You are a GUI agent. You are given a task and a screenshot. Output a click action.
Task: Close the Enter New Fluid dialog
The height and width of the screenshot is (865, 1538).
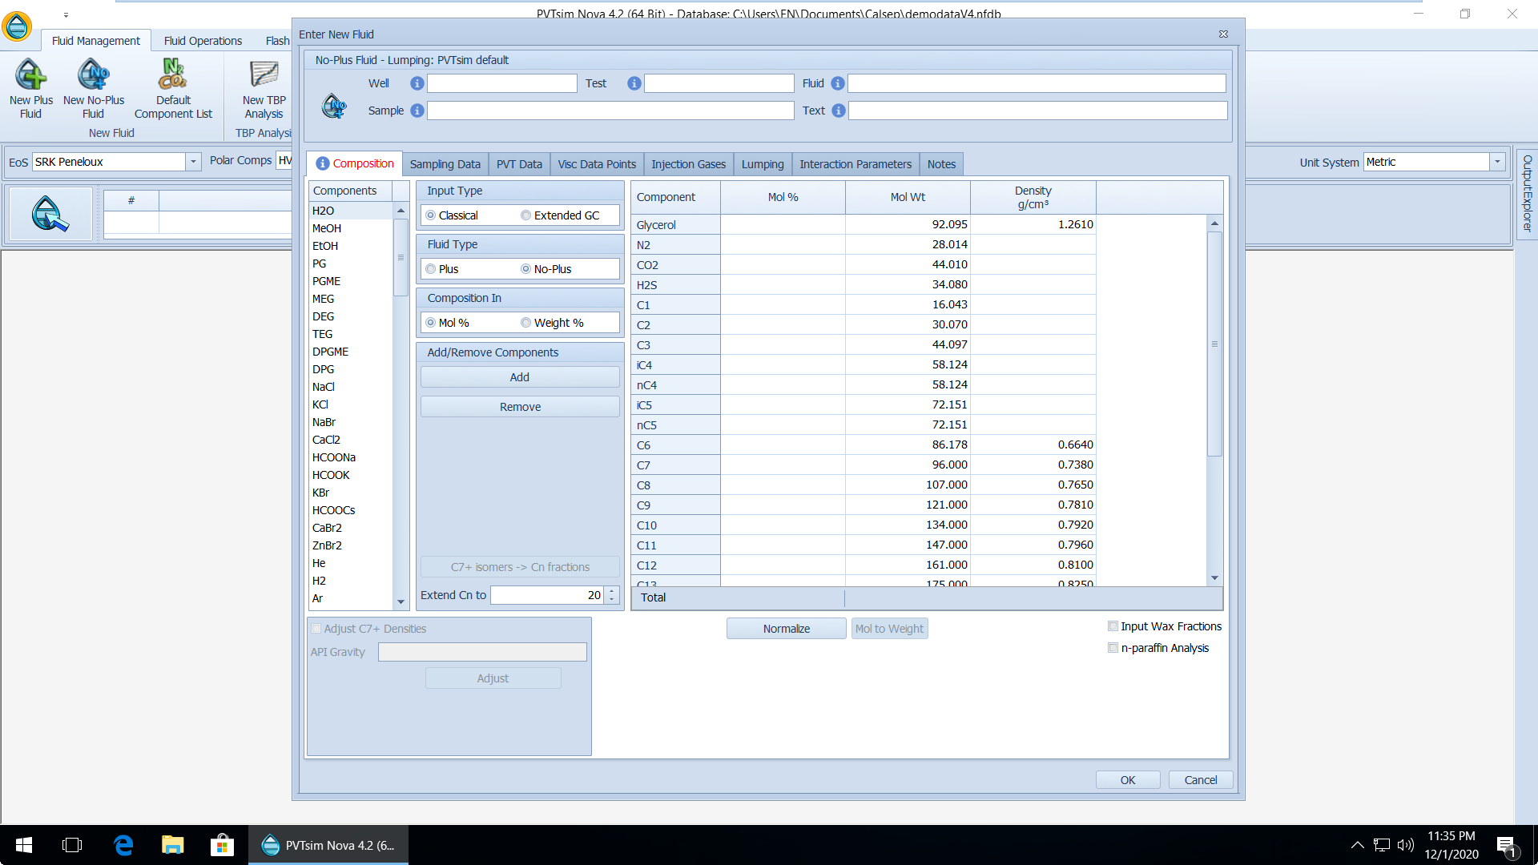pyautogui.click(x=1223, y=34)
